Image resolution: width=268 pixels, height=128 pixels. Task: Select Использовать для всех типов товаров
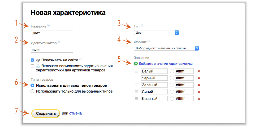pos(32,85)
